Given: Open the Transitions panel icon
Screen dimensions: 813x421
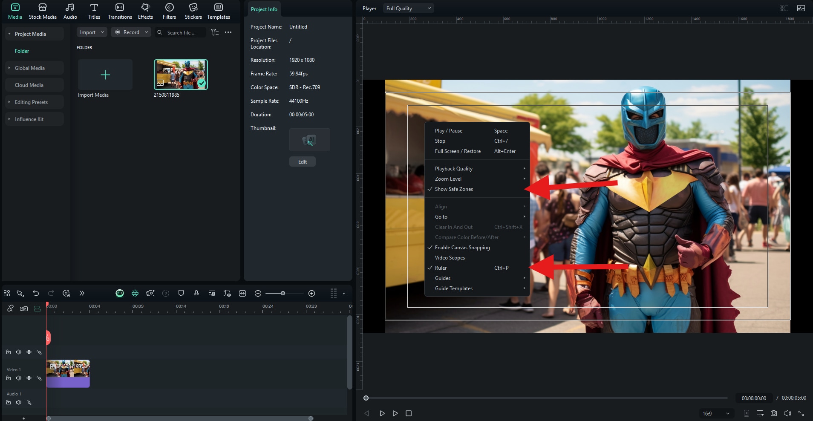Looking at the screenshot, I should [120, 8].
